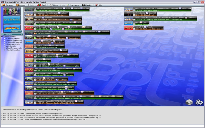Viewport: 205px width, 128px height.
Task: Click ThurnUndTaxis icon for El Correo
Action: [29, 51]
